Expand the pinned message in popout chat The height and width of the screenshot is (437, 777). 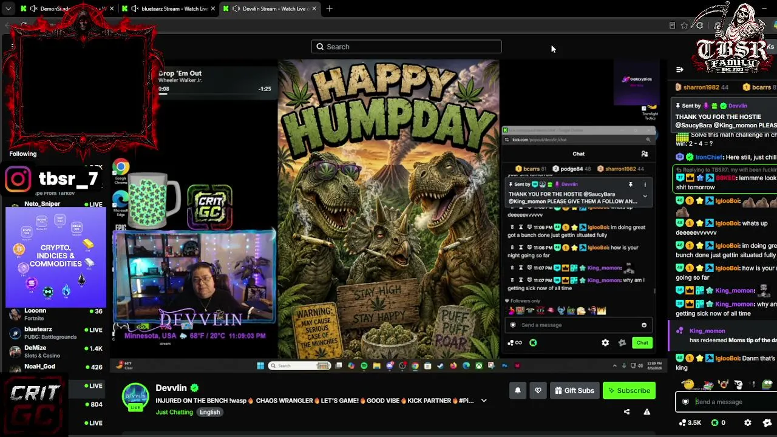[645, 197]
